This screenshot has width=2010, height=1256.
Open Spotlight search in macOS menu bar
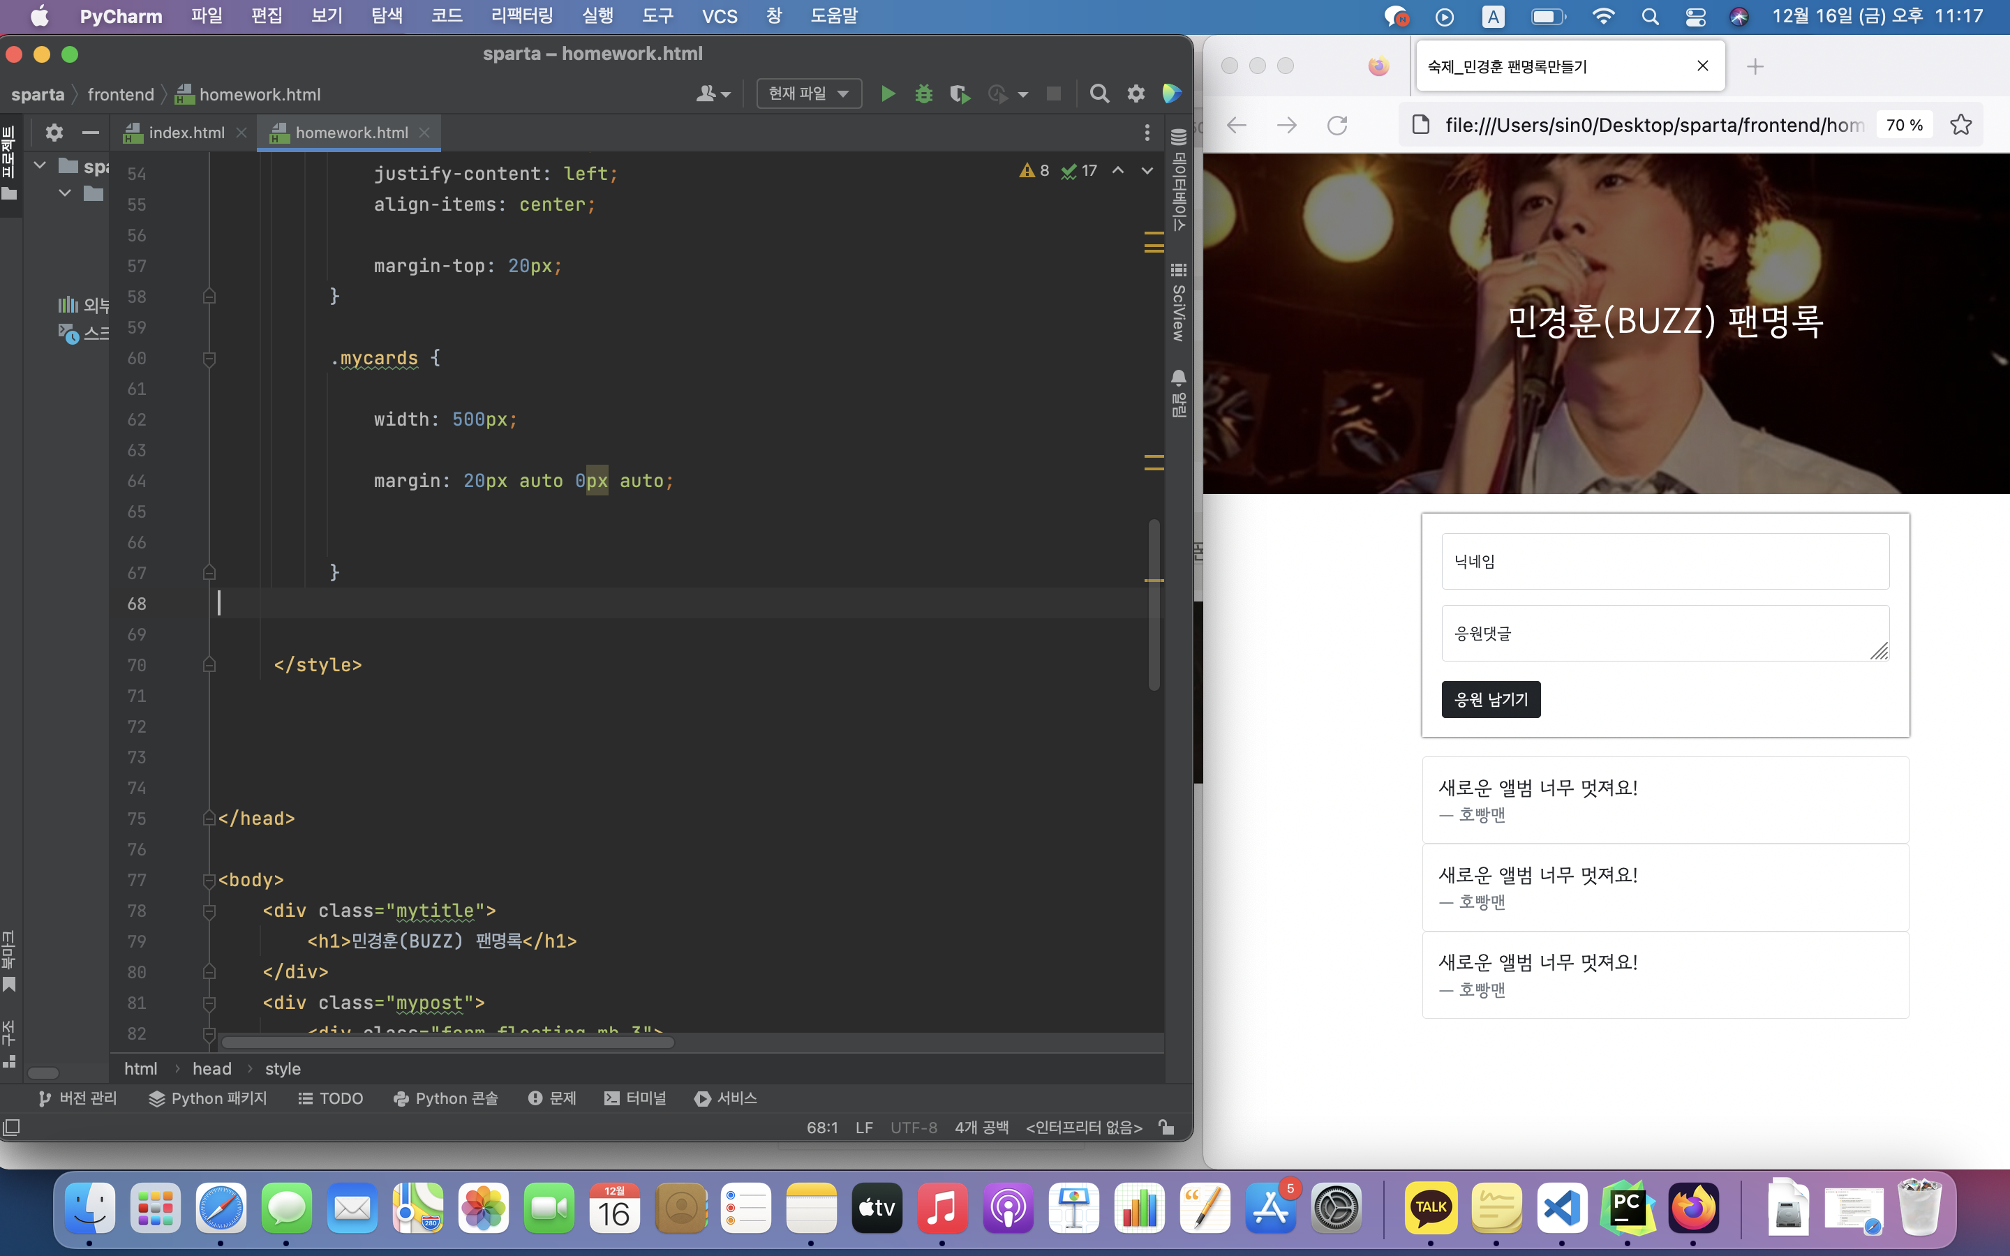coord(1651,17)
